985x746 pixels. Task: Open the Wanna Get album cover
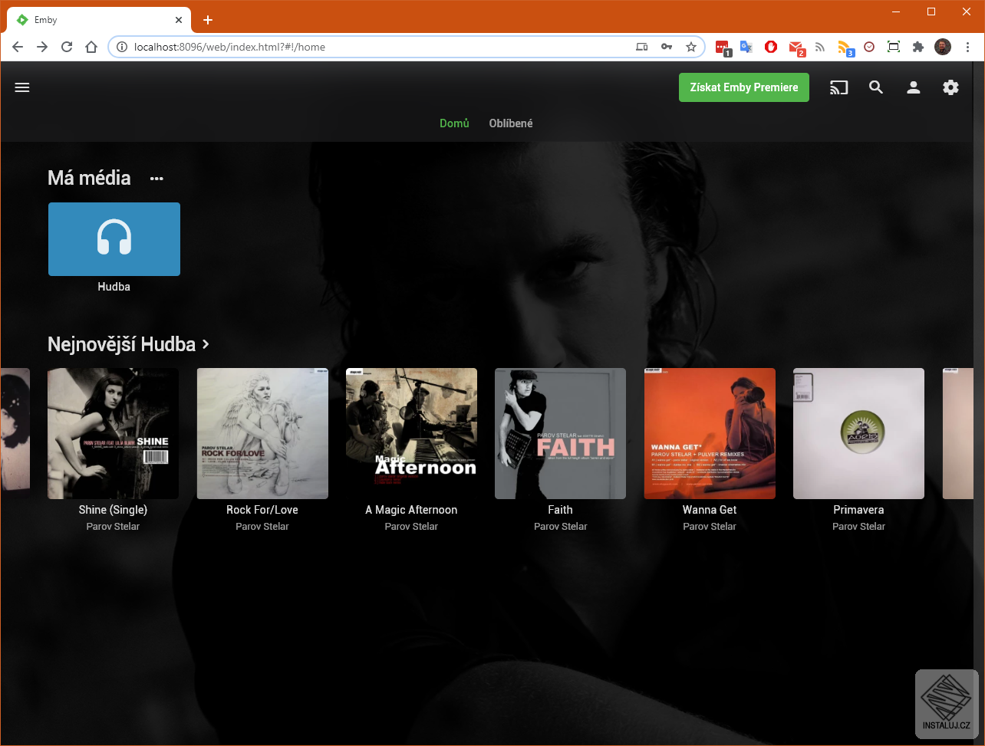[710, 433]
